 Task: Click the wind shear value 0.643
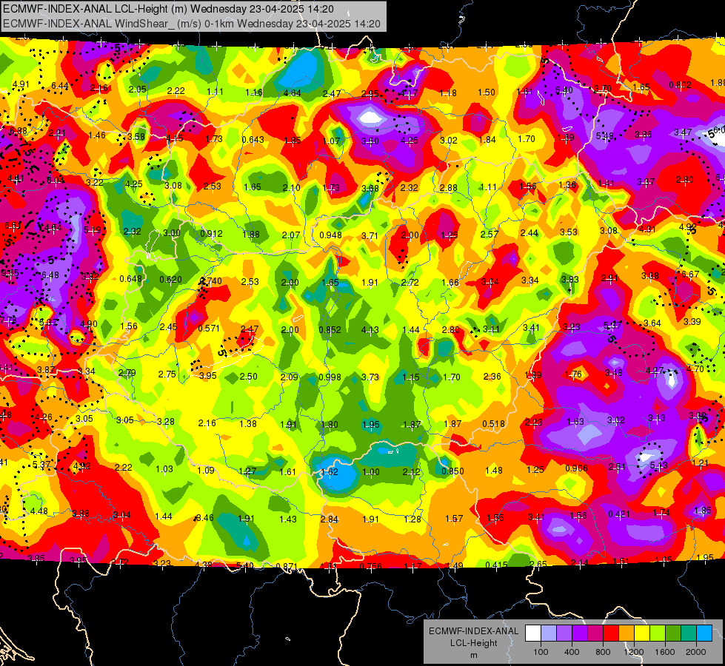[253, 140]
